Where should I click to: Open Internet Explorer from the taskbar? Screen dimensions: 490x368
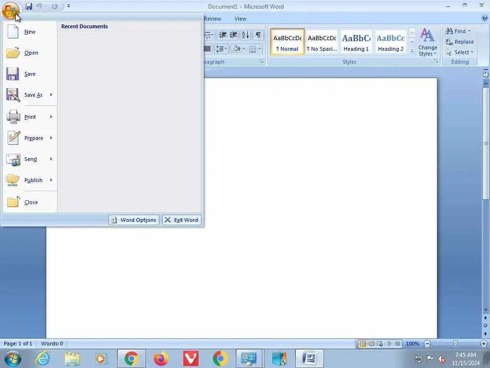43,358
